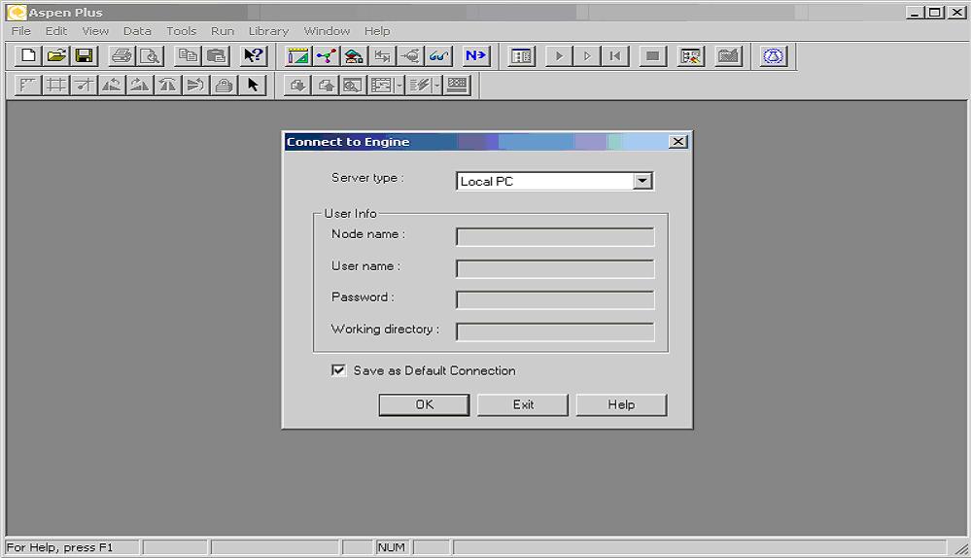Image resolution: width=971 pixels, height=558 pixels.
Task: Click OK in Connect to Engine dialog
Action: coord(424,404)
